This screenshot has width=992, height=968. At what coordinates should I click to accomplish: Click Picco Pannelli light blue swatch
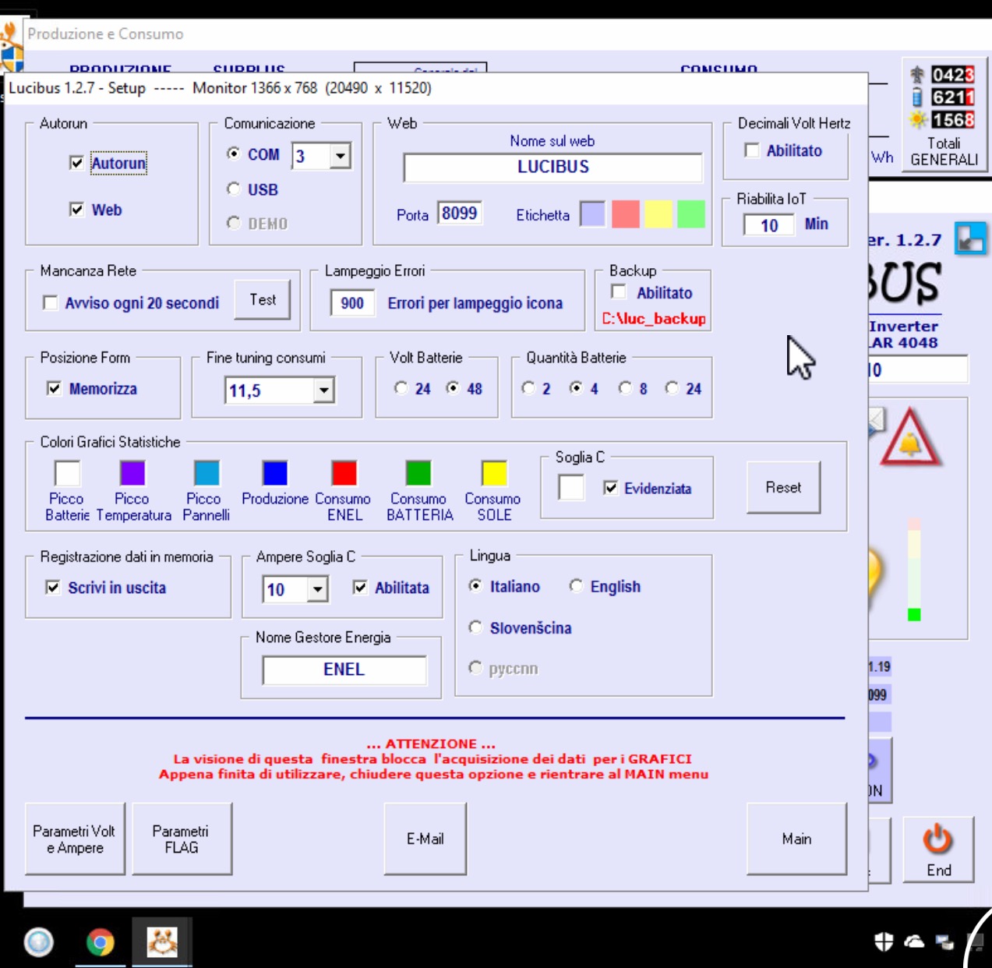click(207, 473)
